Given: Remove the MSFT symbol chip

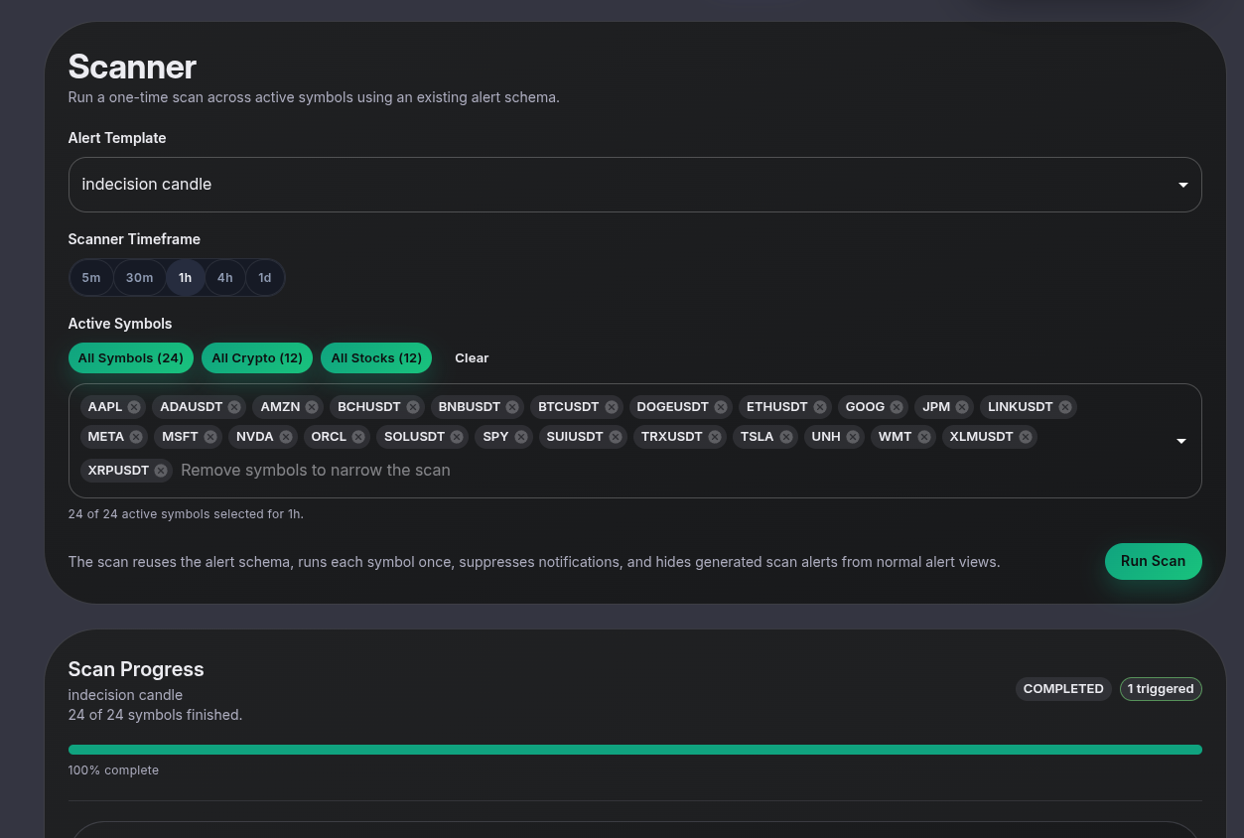Looking at the screenshot, I should tap(210, 437).
